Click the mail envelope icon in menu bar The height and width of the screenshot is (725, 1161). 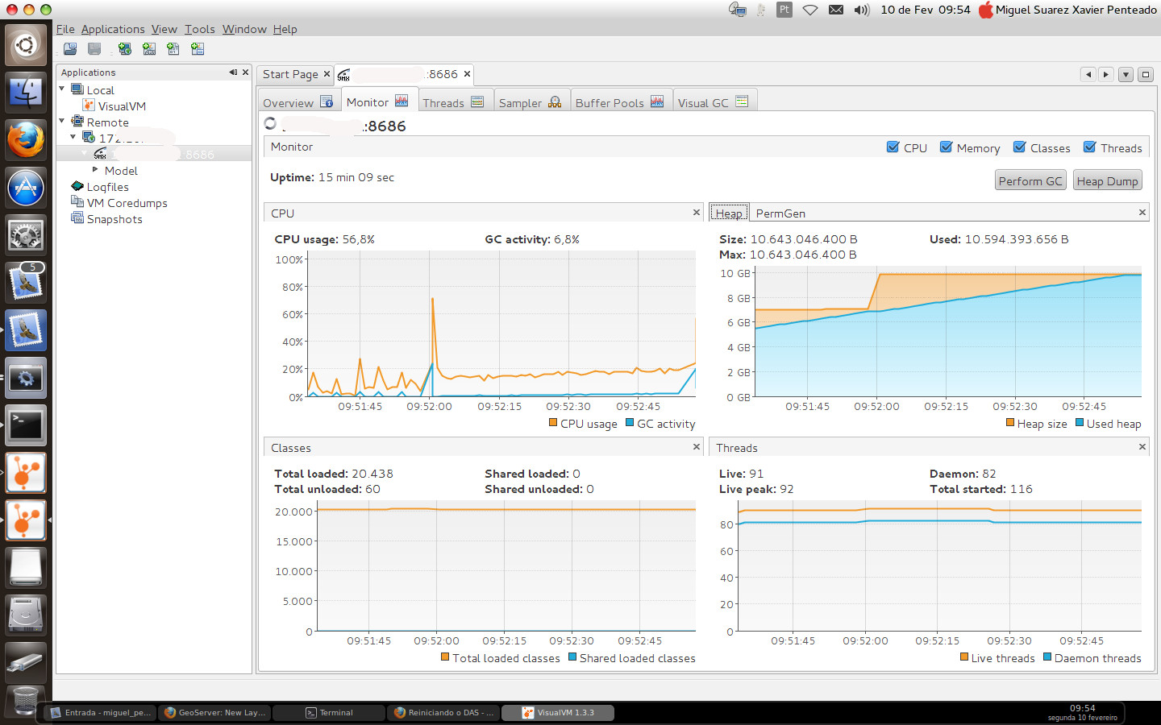tap(836, 10)
